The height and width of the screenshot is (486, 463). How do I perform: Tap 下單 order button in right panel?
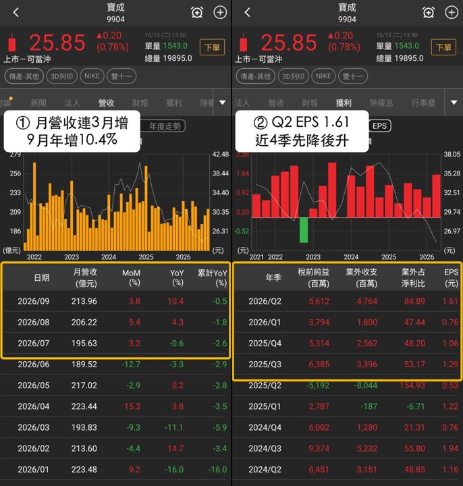443,47
